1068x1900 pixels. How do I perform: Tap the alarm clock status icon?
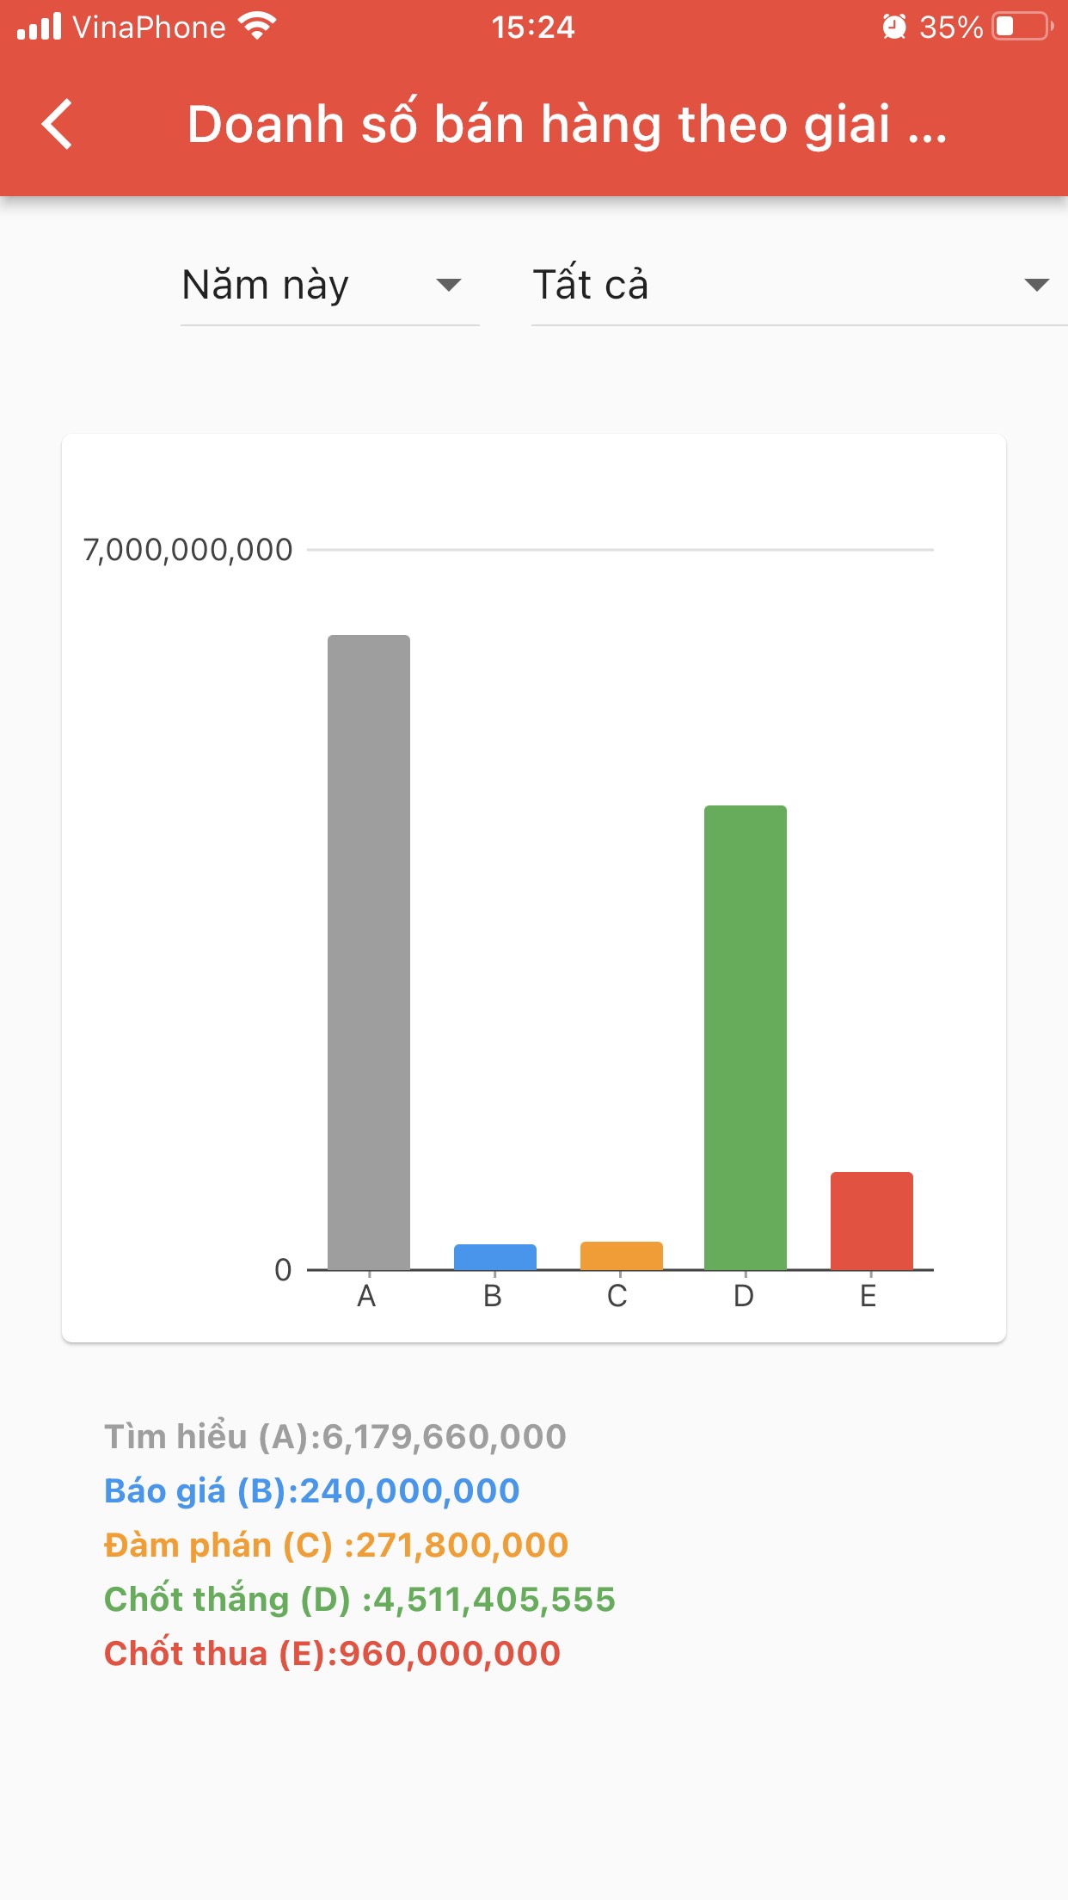[894, 27]
